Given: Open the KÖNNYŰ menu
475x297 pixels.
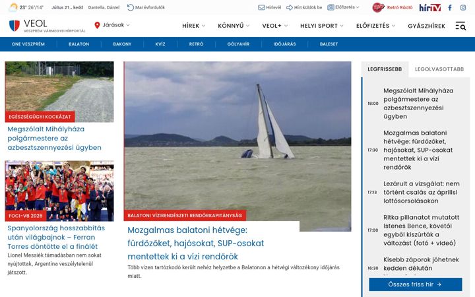Looking at the screenshot, I should pyautogui.click(x=230, y=26).
